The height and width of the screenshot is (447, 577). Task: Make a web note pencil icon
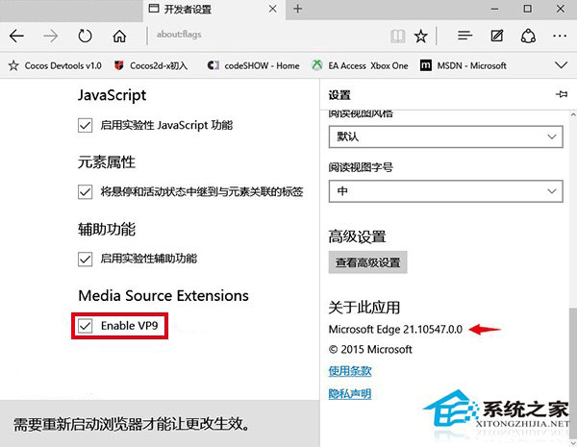(497, 36)
